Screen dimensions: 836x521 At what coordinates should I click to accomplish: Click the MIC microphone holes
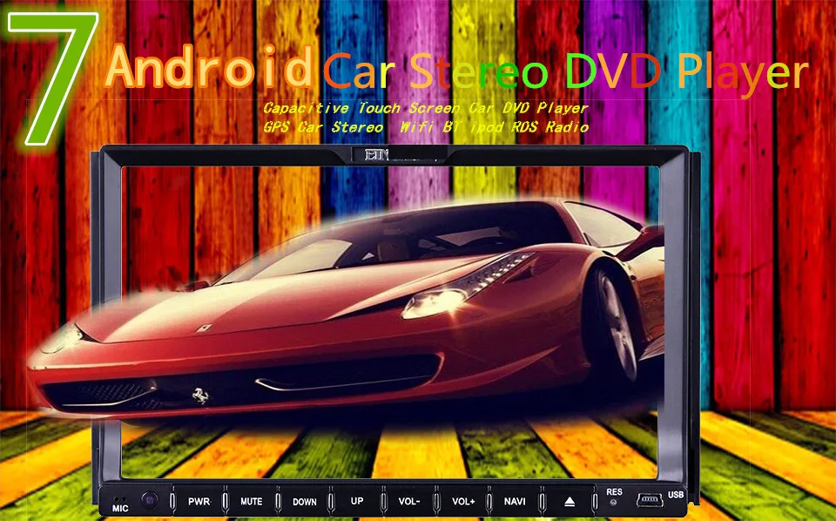tap(120, 500)
